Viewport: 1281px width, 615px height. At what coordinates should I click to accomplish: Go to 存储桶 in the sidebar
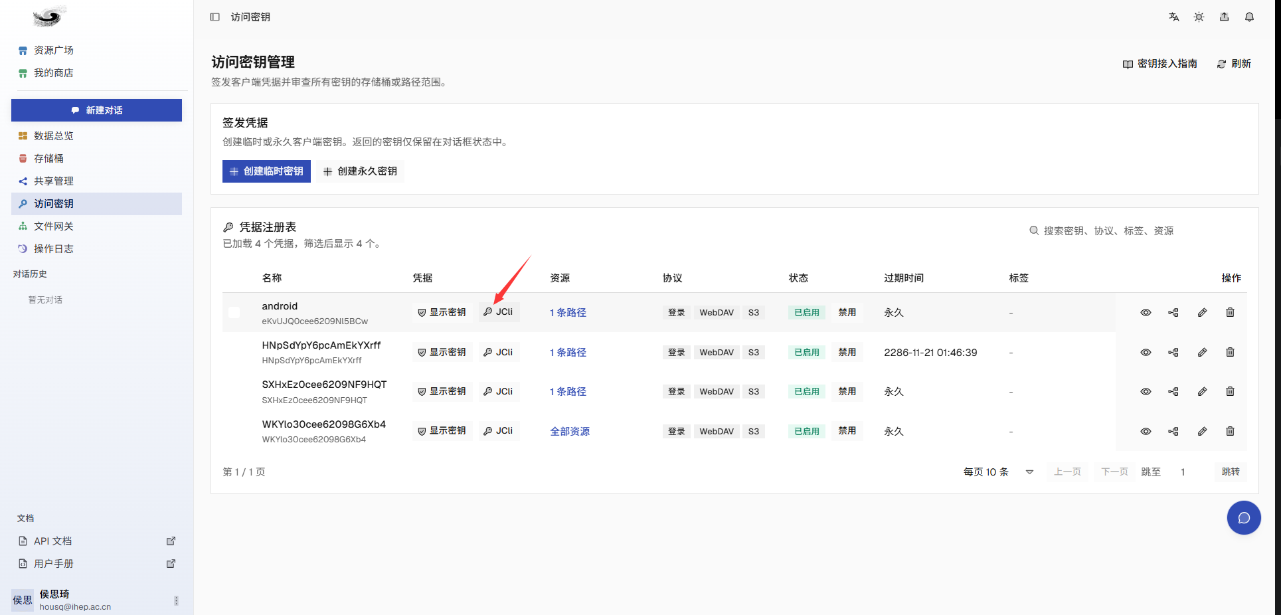click(x=96, y=159)
